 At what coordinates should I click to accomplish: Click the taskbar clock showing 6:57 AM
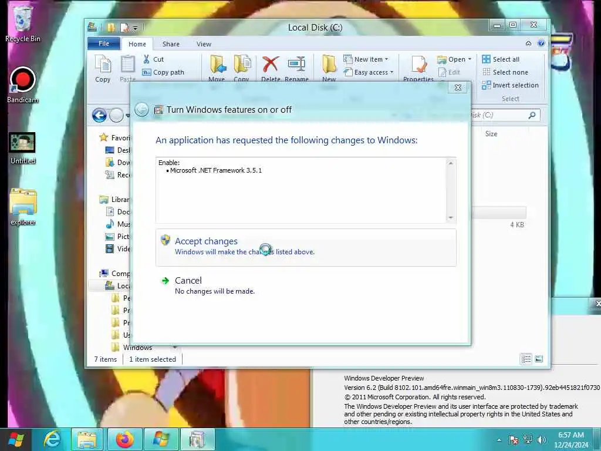coord(570,440)
